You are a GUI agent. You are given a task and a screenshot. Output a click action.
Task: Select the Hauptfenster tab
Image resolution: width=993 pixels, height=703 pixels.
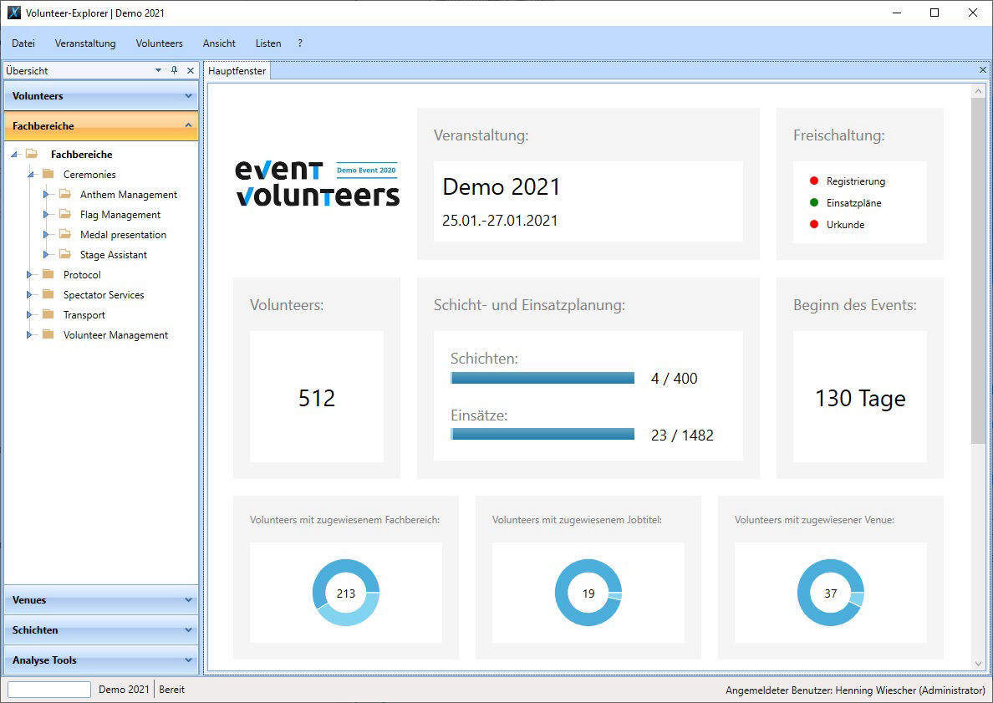point(237,71)
